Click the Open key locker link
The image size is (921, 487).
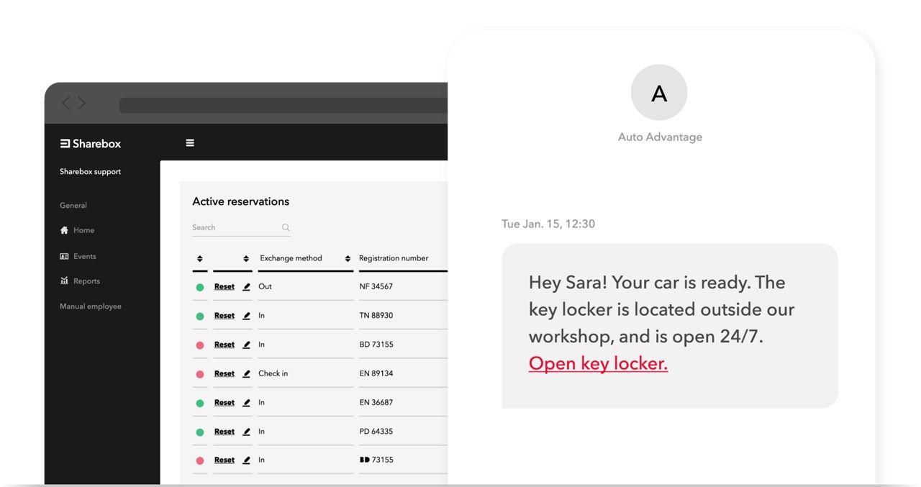[x=598, y=364]
